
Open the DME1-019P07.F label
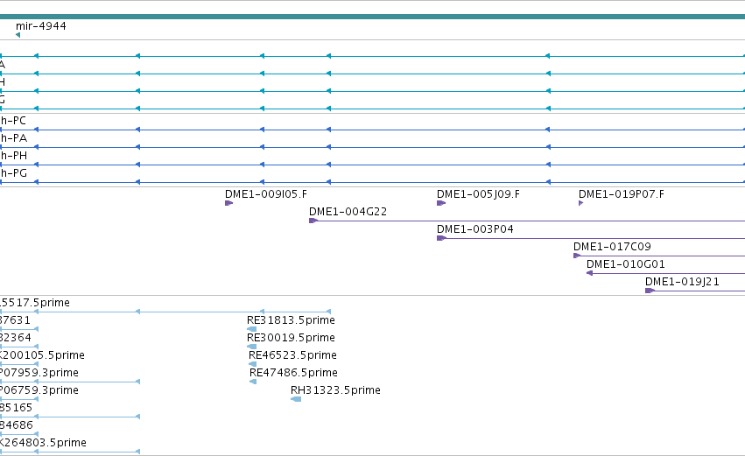tap(622, 194)
